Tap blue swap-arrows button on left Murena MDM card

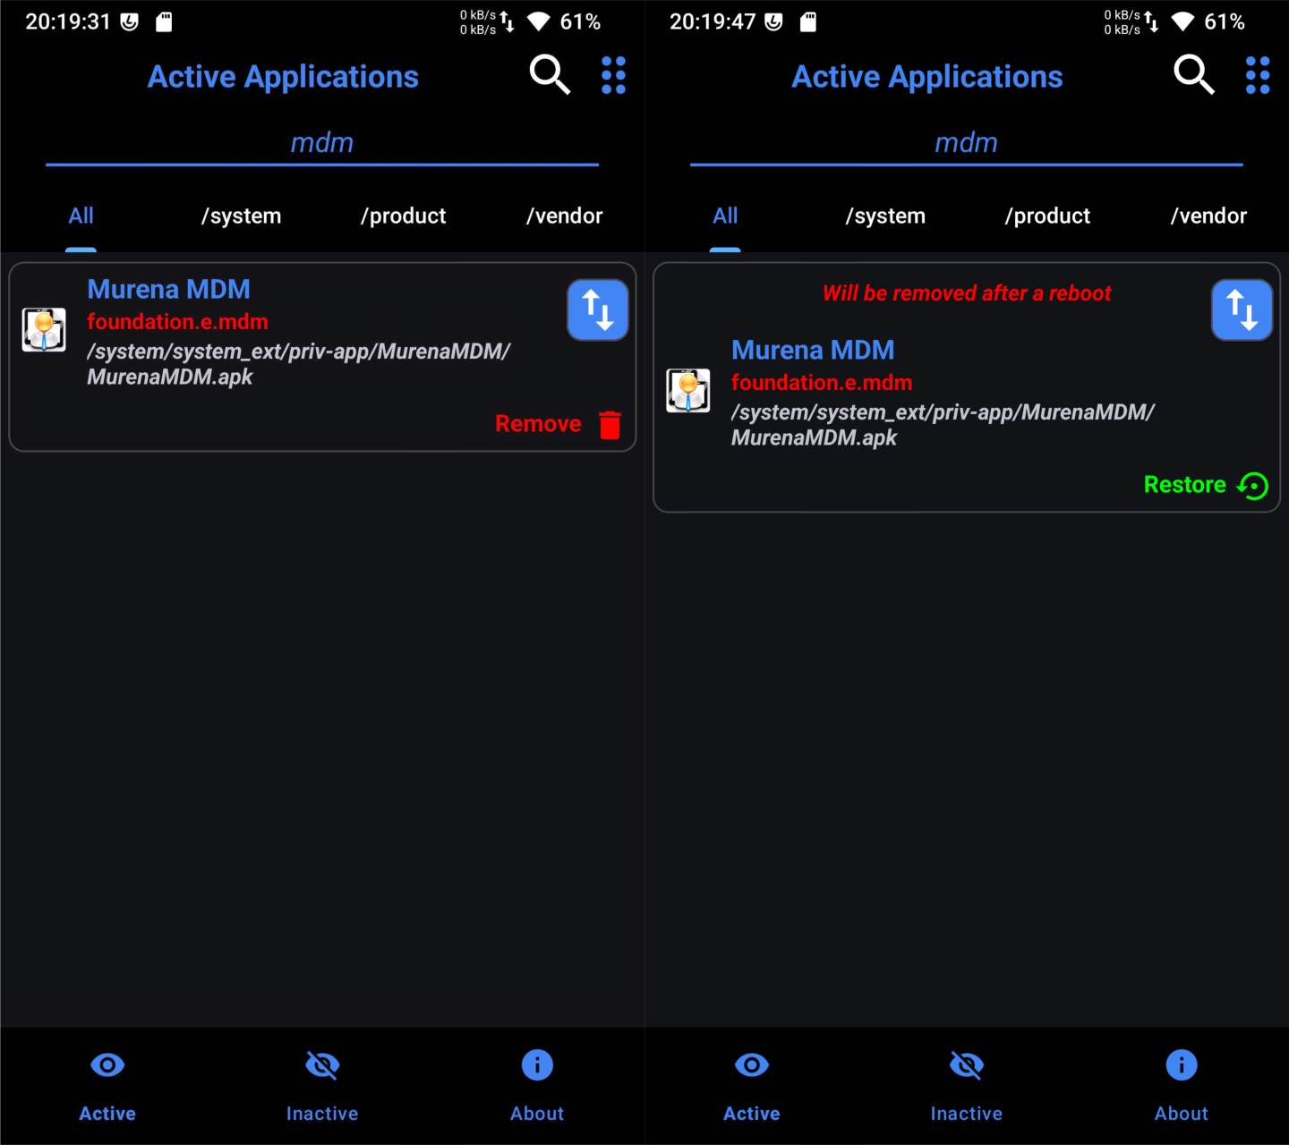(x=598, y=310)
